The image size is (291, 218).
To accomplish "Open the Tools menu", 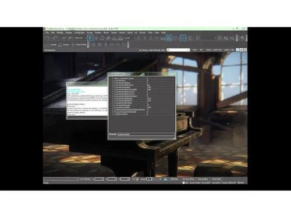I will pyautogui.click(x=150, y=33).
